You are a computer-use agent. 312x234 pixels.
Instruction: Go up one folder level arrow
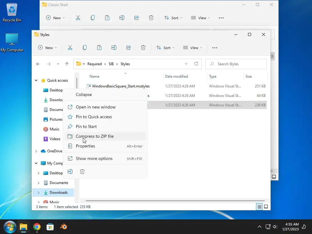pos(67,64)
